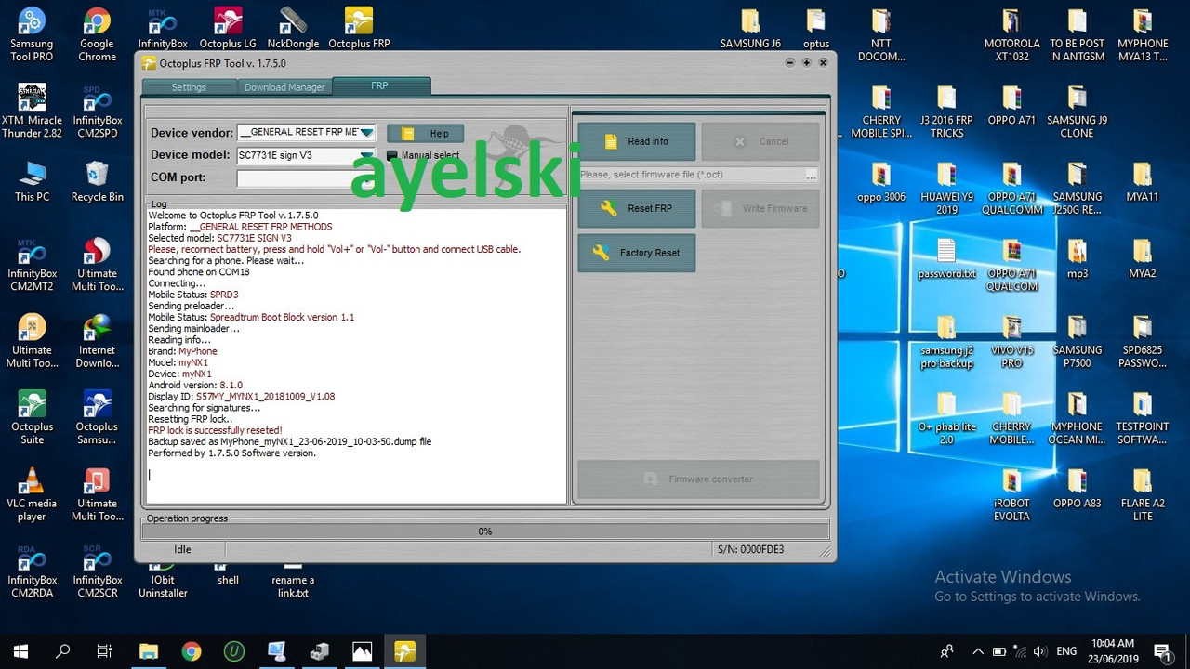Screen dimensions: 1190x669
Task: Select InfinityBox CM2RDA desktop icon
Action: pos(32,571)
